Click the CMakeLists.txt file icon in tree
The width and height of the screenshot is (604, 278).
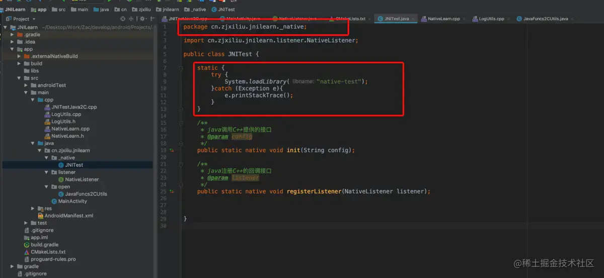click(27, 252)
